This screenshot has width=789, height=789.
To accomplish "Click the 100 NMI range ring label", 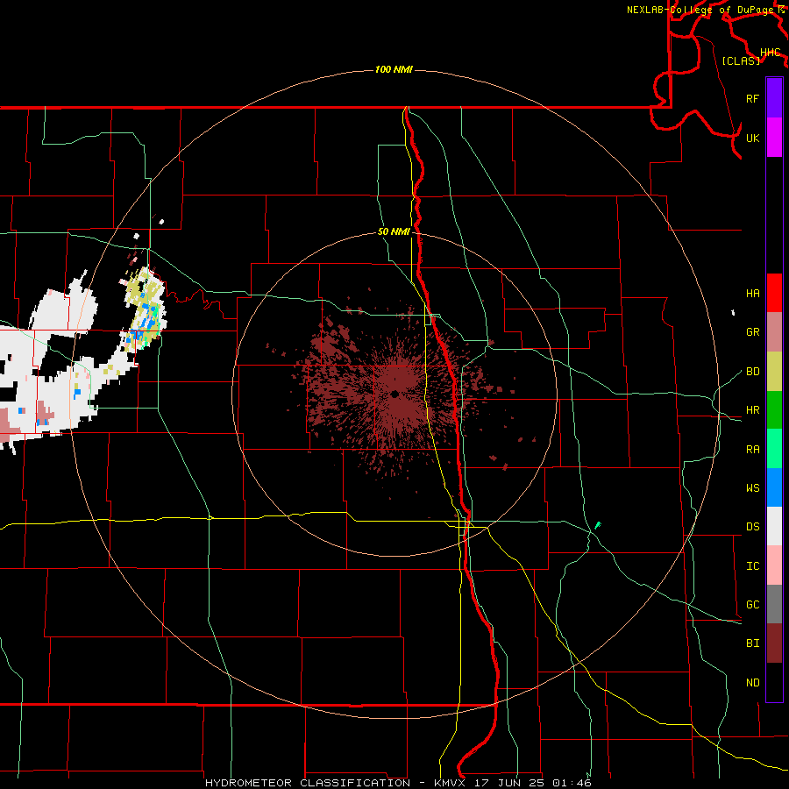I will click(x=394, y=69).
